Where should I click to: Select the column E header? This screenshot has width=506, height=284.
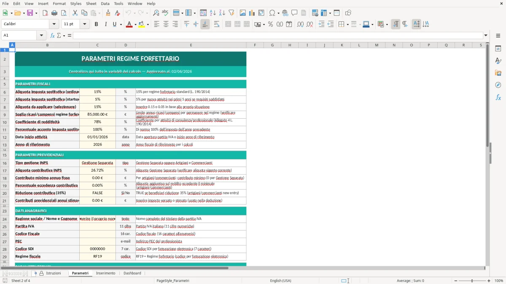(x=191, y=45)
